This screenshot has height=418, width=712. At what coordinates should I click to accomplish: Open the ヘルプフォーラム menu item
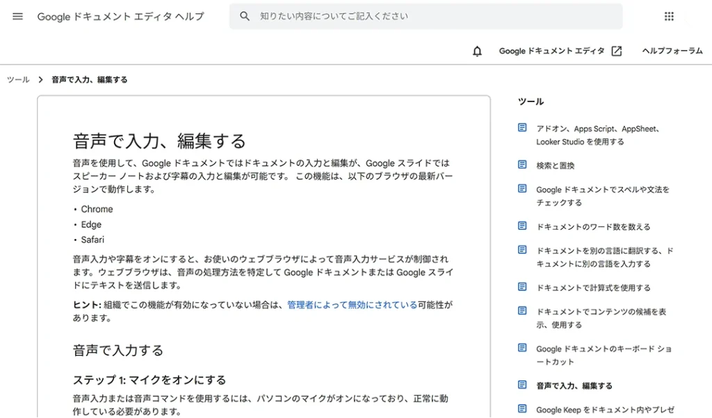click(672, 51)
